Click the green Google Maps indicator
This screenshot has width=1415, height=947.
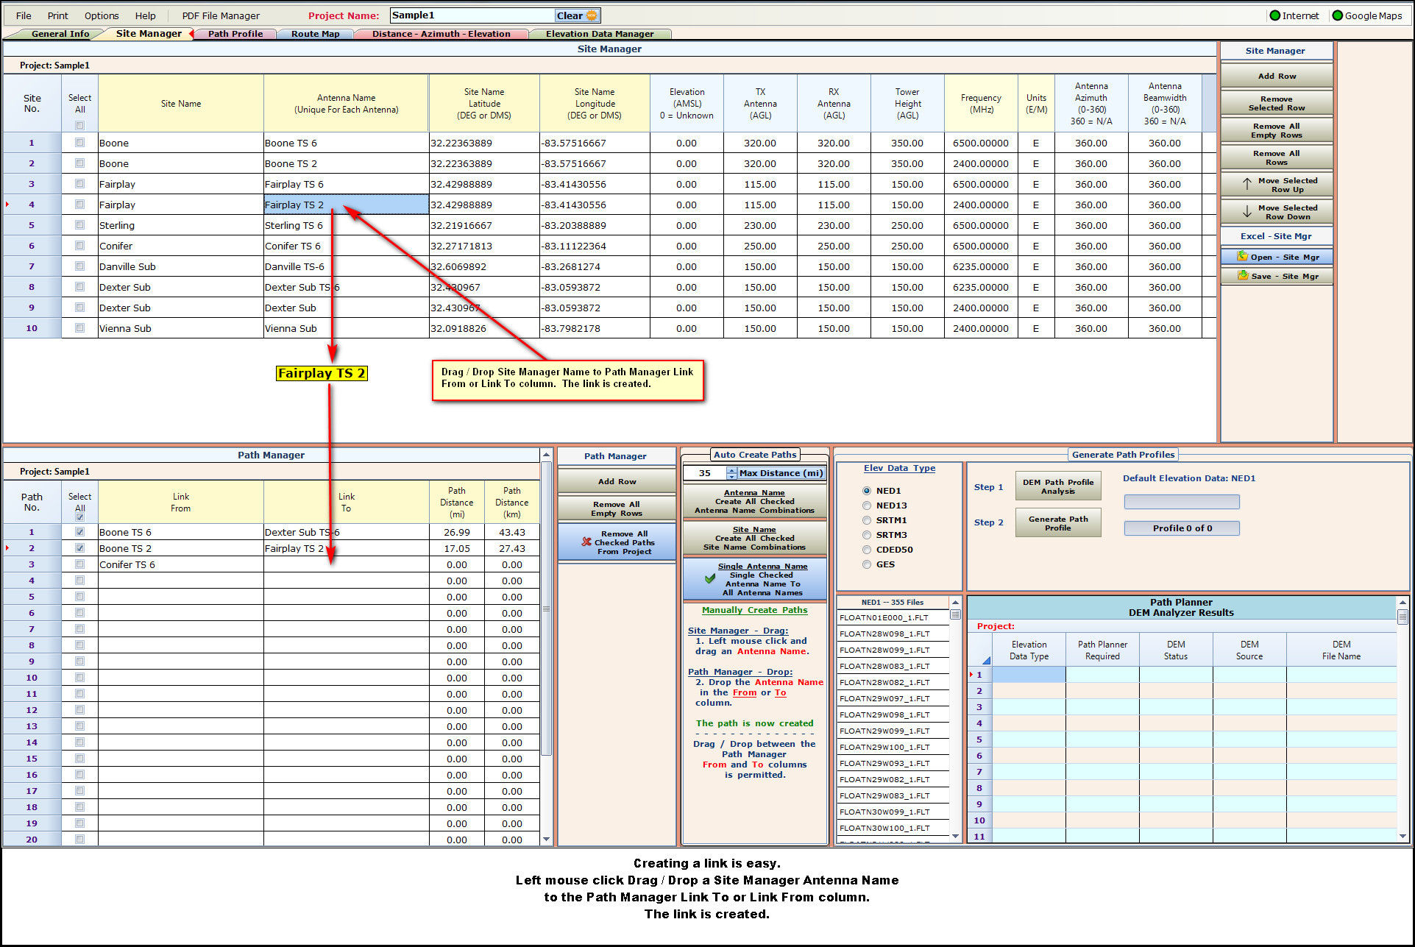click(x=1338, y=15)
